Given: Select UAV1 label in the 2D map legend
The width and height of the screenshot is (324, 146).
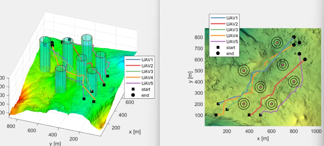Looking at the screenshot, I should (232, 18).
